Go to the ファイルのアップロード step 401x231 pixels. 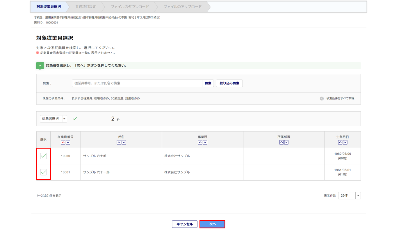point(182,7)
